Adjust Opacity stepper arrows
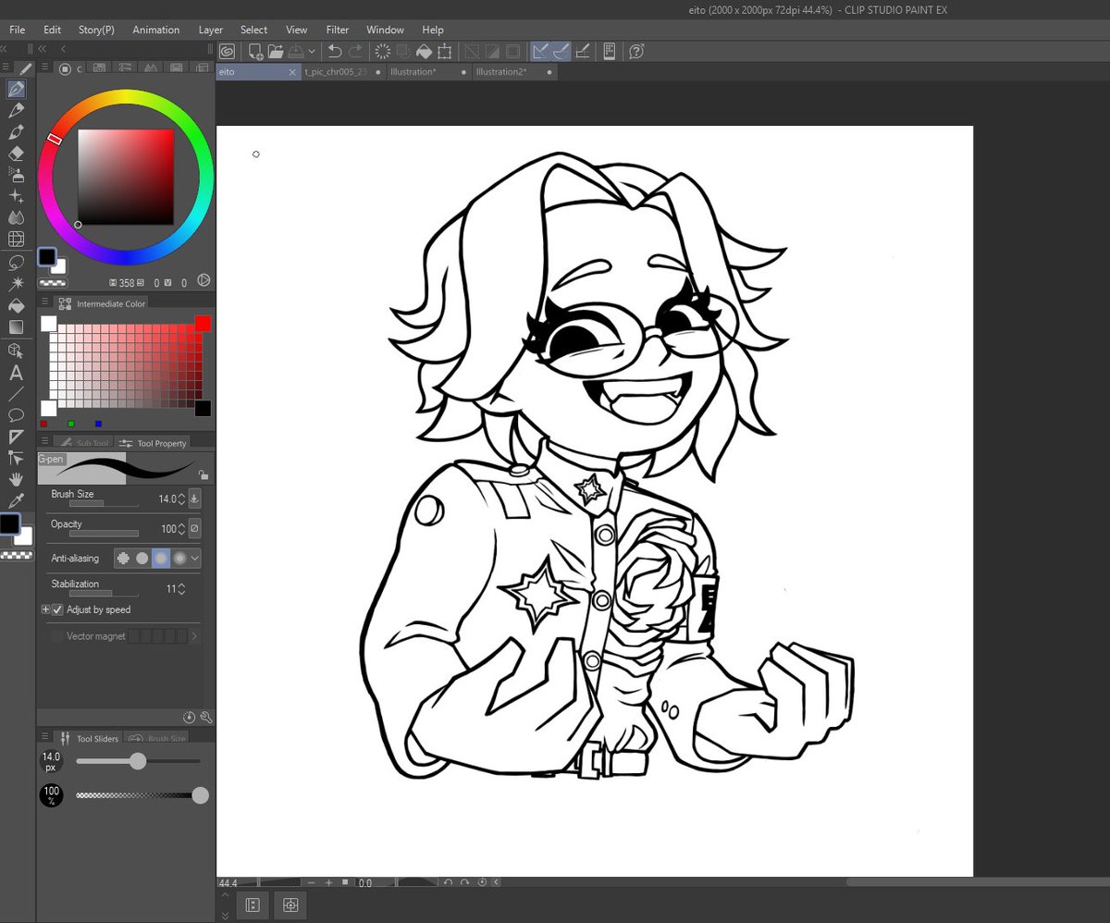The height and width of the screenshot is (923, 1110). 181,529
